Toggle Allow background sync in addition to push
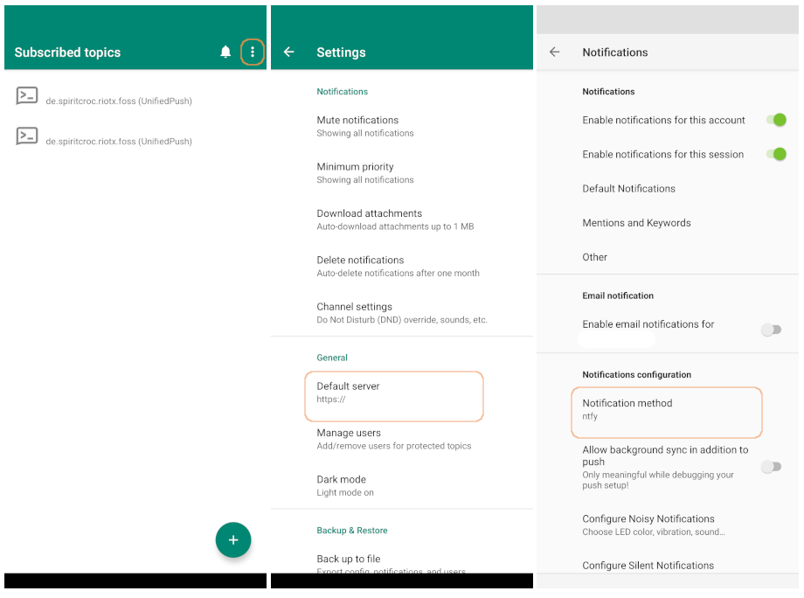Viewport: 804px width, 598px height. coord(770,467)
